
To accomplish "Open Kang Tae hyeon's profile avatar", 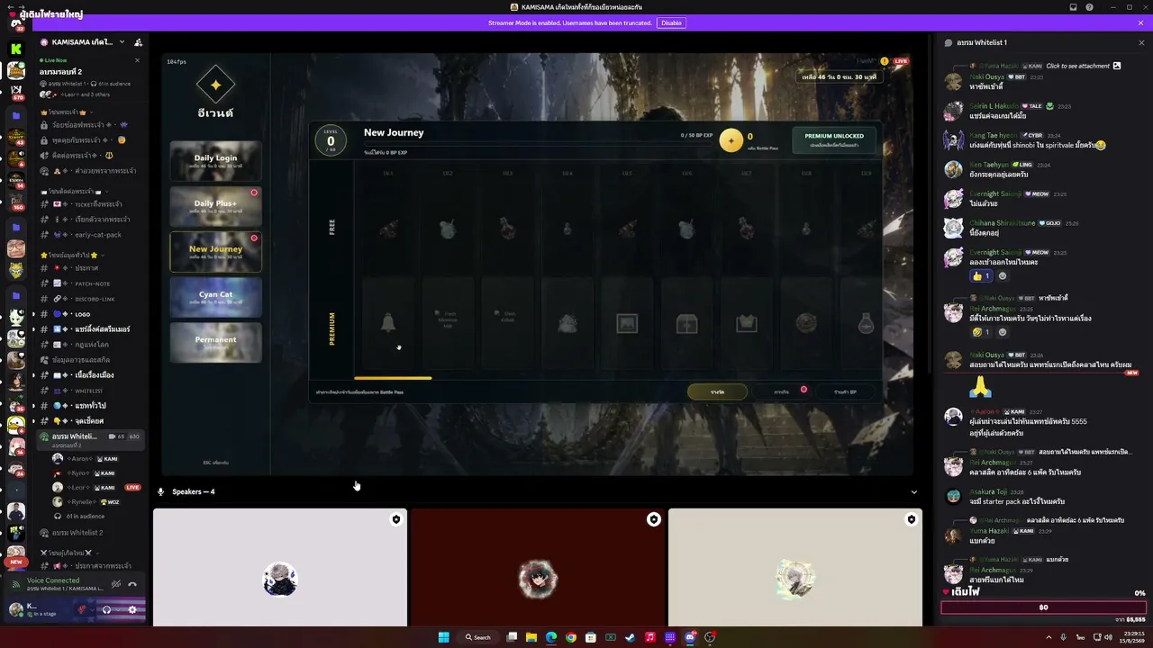I will coord(953,140).
